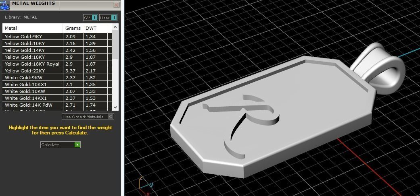The width and height of the screenshot is (420, 196).
Task: Sort by the DWT column header
Action: coord(95,28)
